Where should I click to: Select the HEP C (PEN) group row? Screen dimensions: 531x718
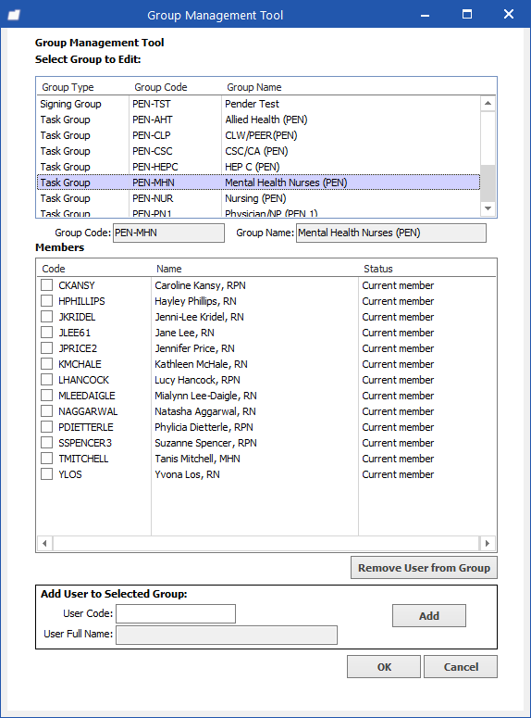coord(258,167)
